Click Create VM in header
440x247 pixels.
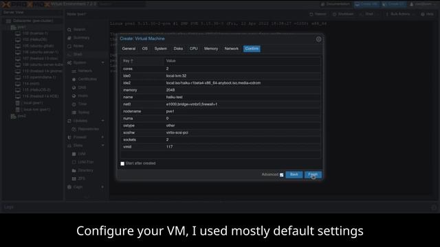tap(366, 4)
